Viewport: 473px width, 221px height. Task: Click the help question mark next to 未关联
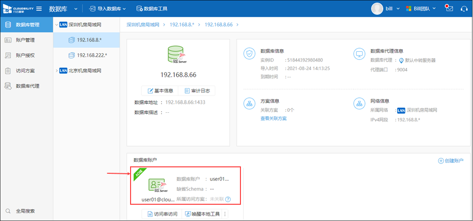coord(228,200)
